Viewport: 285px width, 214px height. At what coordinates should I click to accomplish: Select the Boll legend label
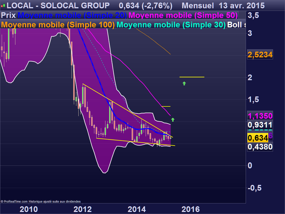tap(236, 25)
